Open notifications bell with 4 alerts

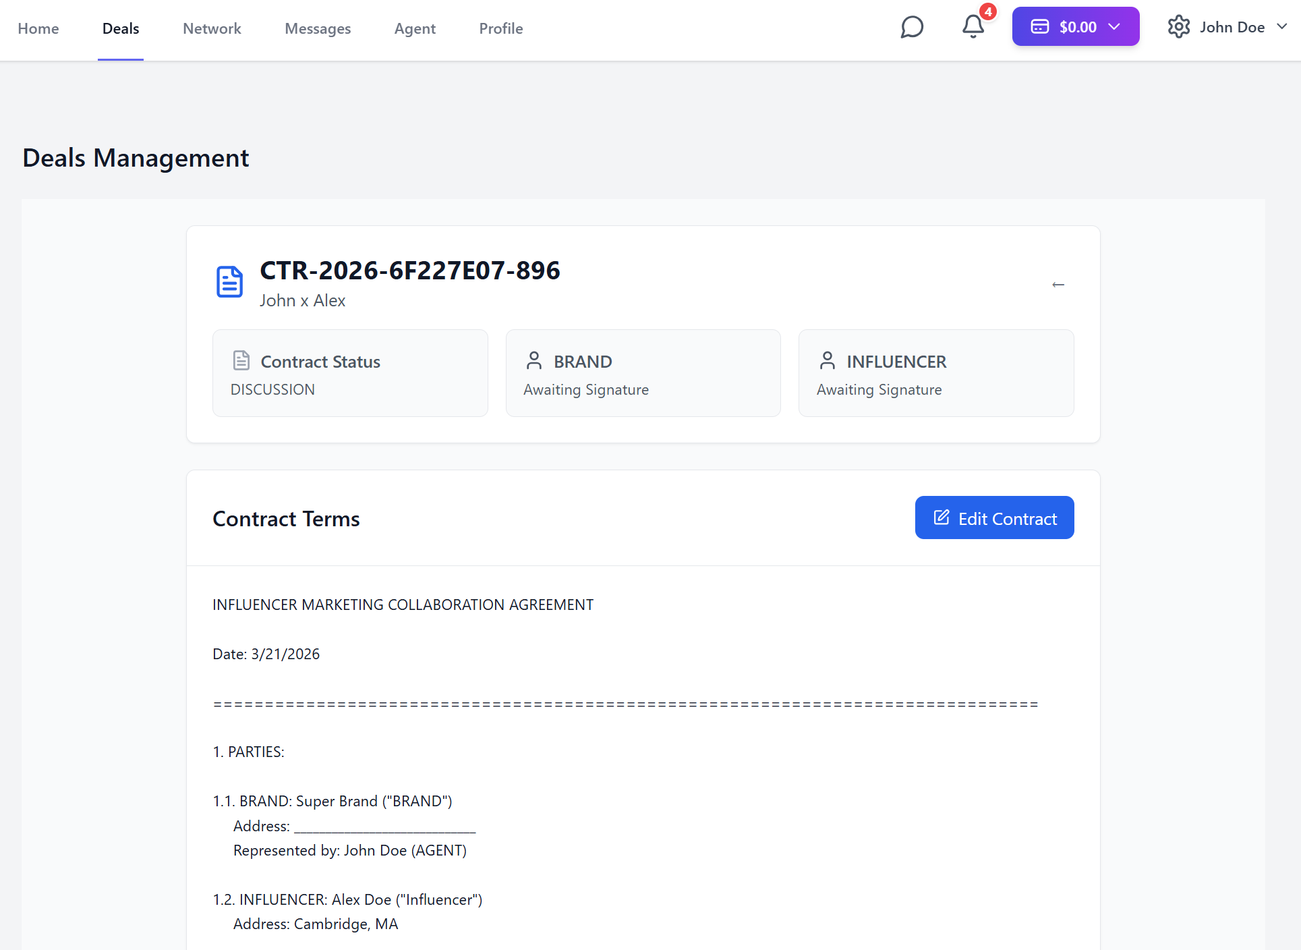coord(973,27)
